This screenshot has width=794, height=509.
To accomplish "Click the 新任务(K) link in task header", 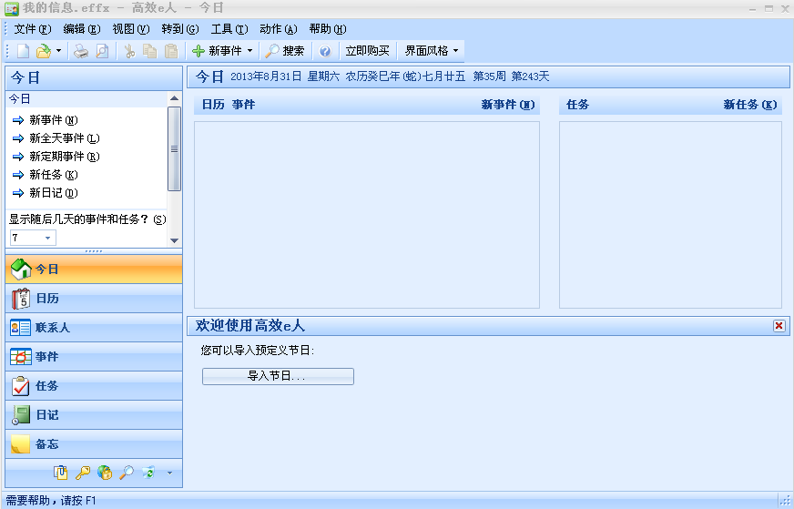I will (751, 105).
